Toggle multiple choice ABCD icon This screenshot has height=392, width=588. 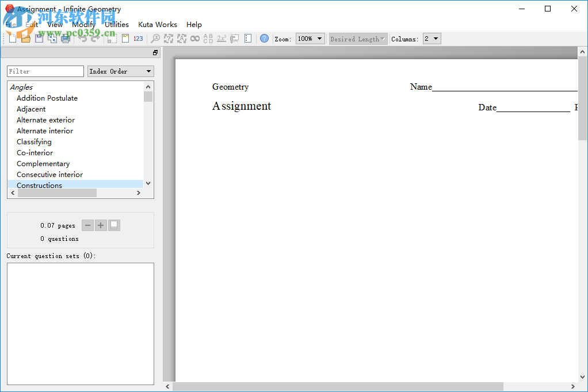208,39
